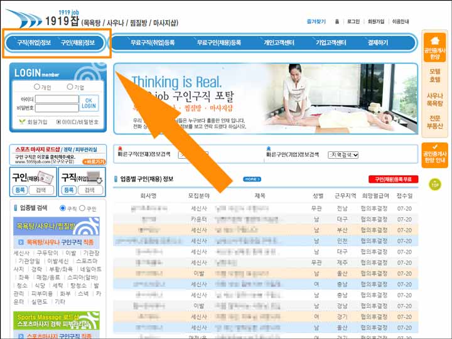This screenshot has height=339, width=452.
Task: Click the 스피아(알바) category link
Action: tap(82, 277)
